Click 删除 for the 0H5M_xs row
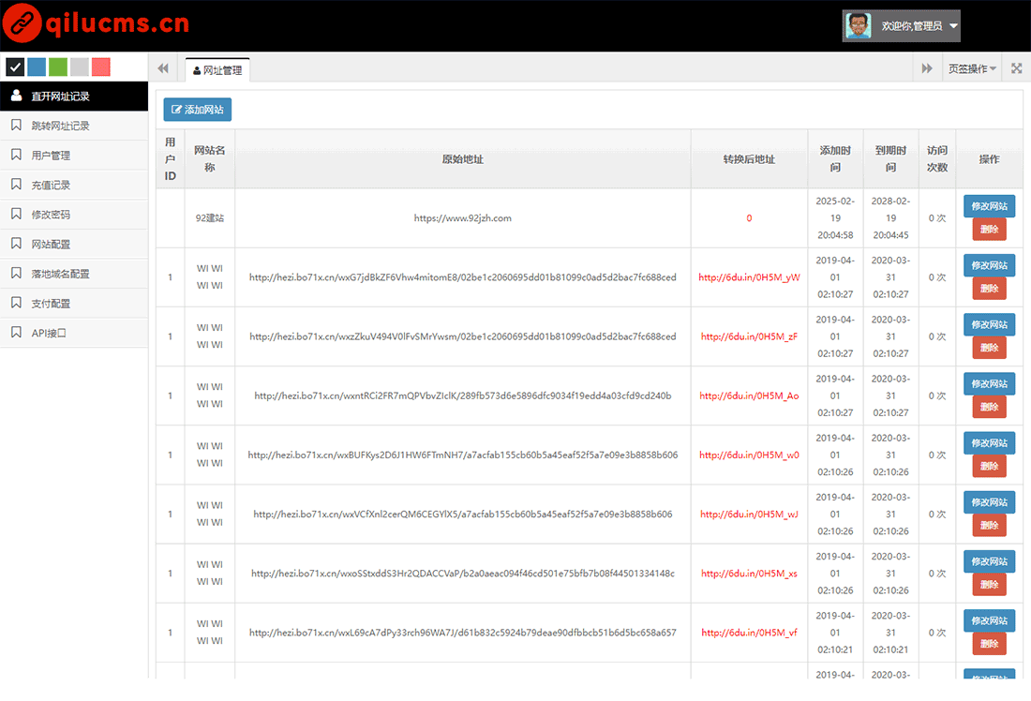 (990, 584)
